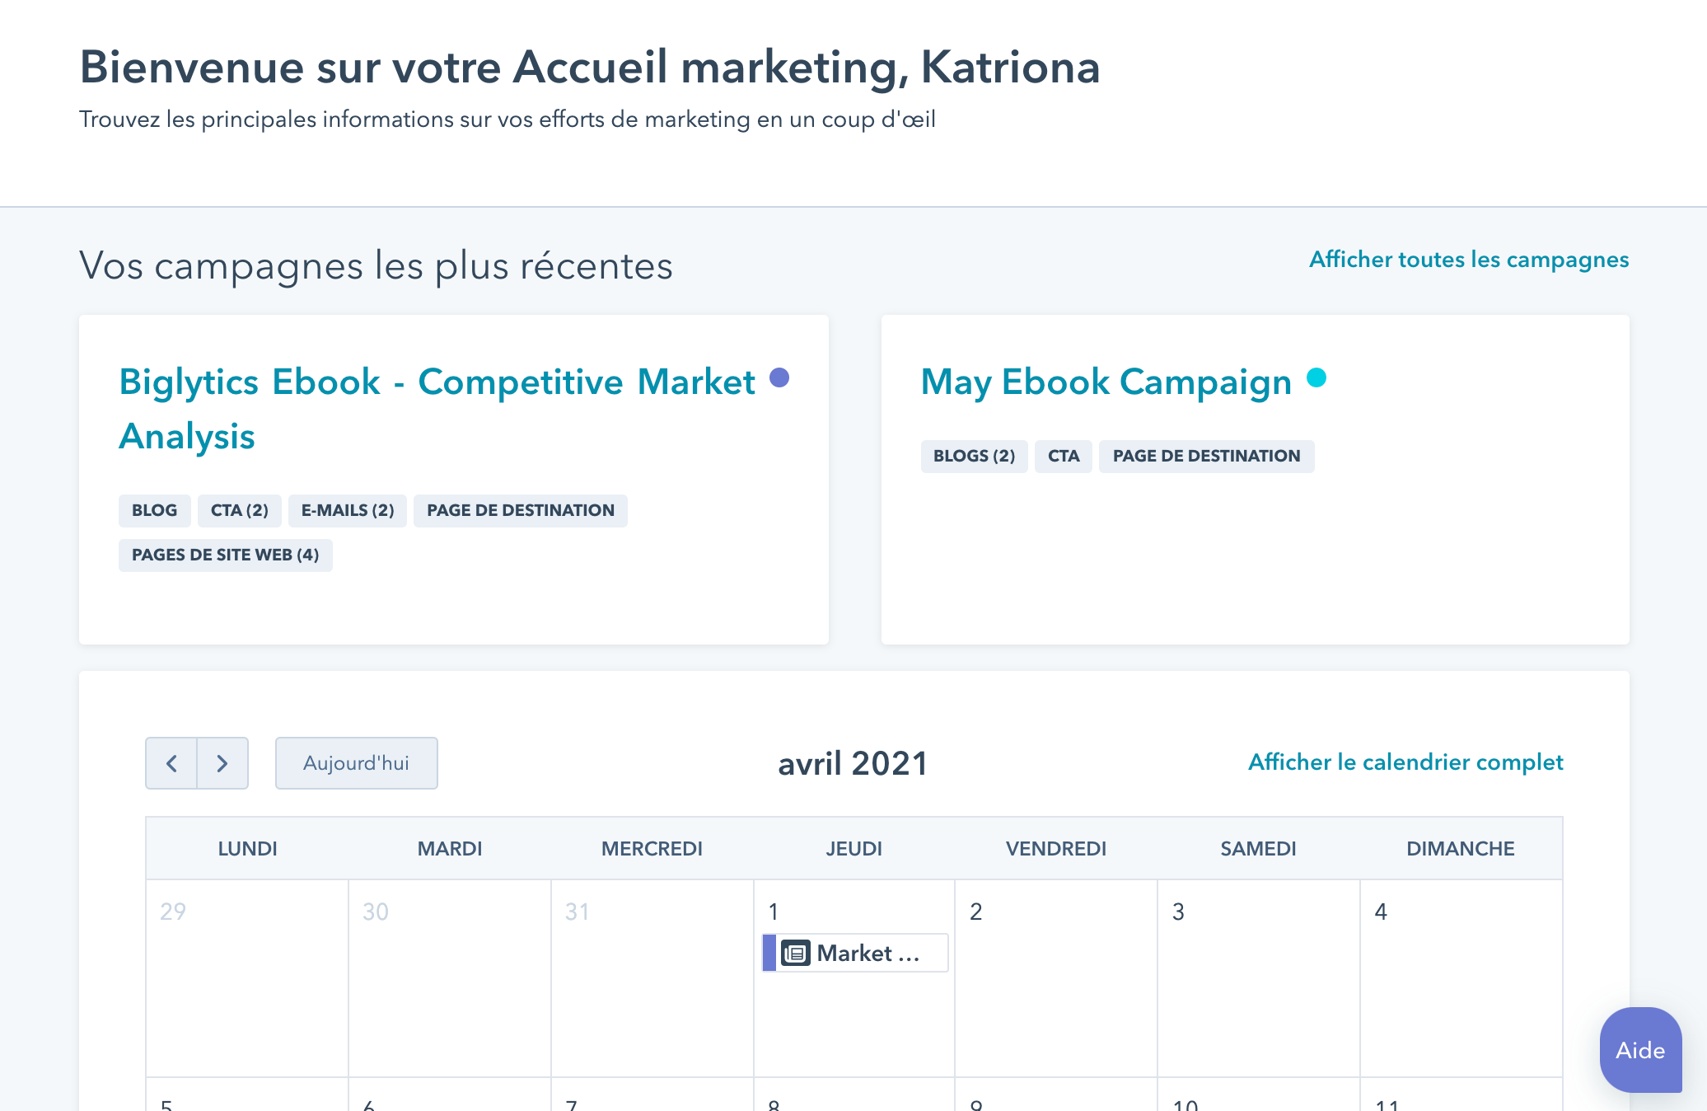Open Afficher toutes les campagnes link
1707x1111 pixels.
point(1469,260)
